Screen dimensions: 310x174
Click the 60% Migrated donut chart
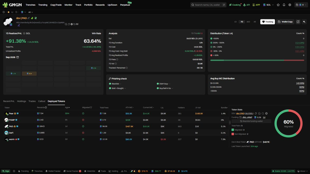click(288, 123)
